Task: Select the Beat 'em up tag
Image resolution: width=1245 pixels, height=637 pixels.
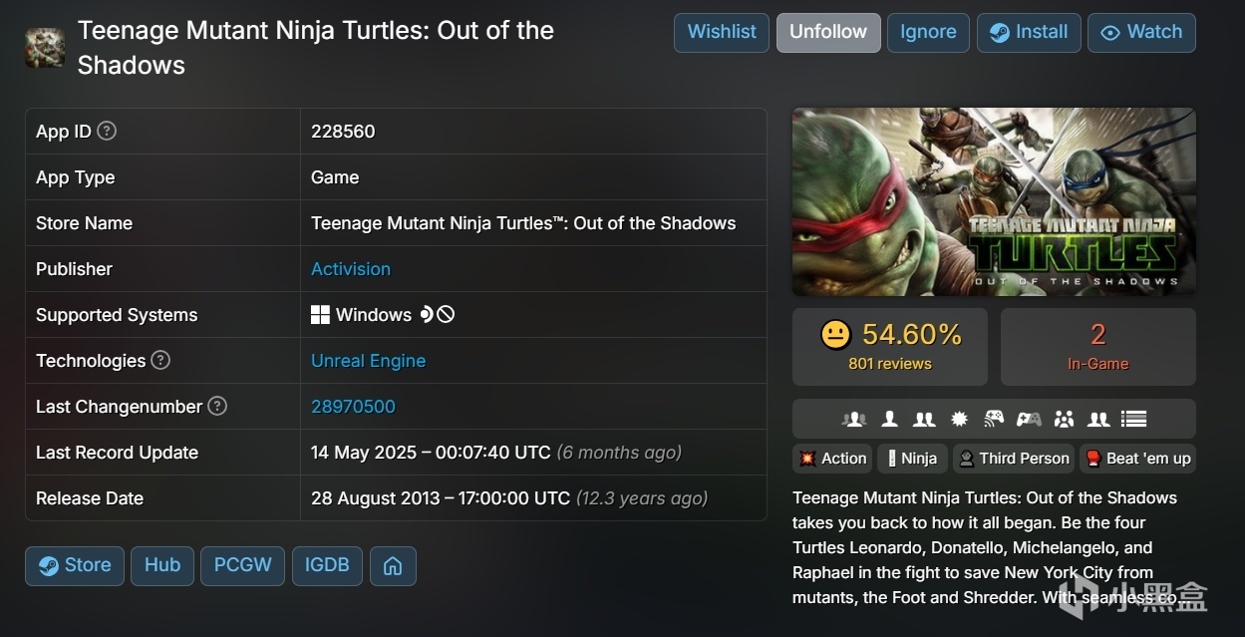Action: click(1137, 459)
